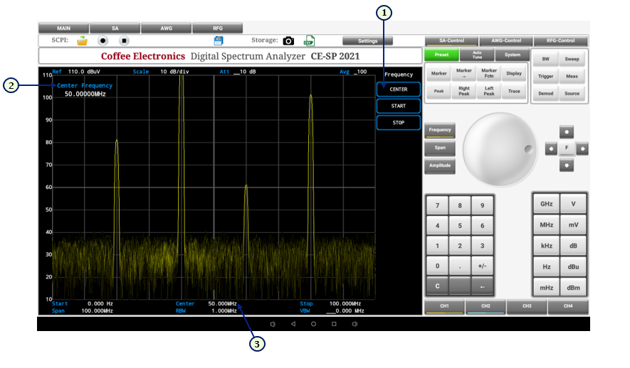630x368 pixels.
Task: Stop SCPI with the square stop button
Action: [x=124, y=41]
